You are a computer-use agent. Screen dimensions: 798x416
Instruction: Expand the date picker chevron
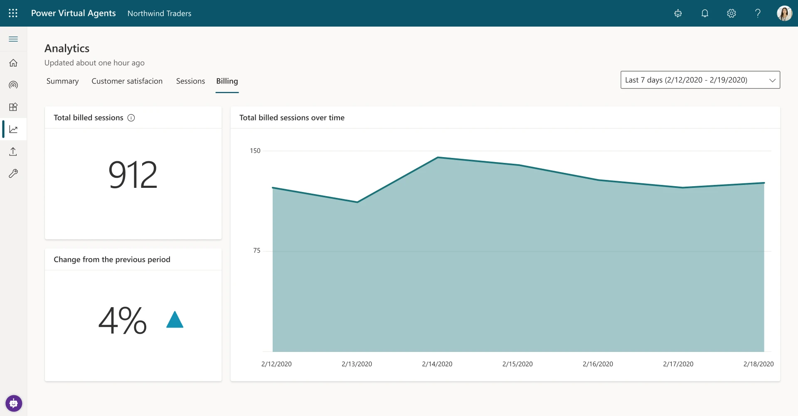(x=773, y=80)
